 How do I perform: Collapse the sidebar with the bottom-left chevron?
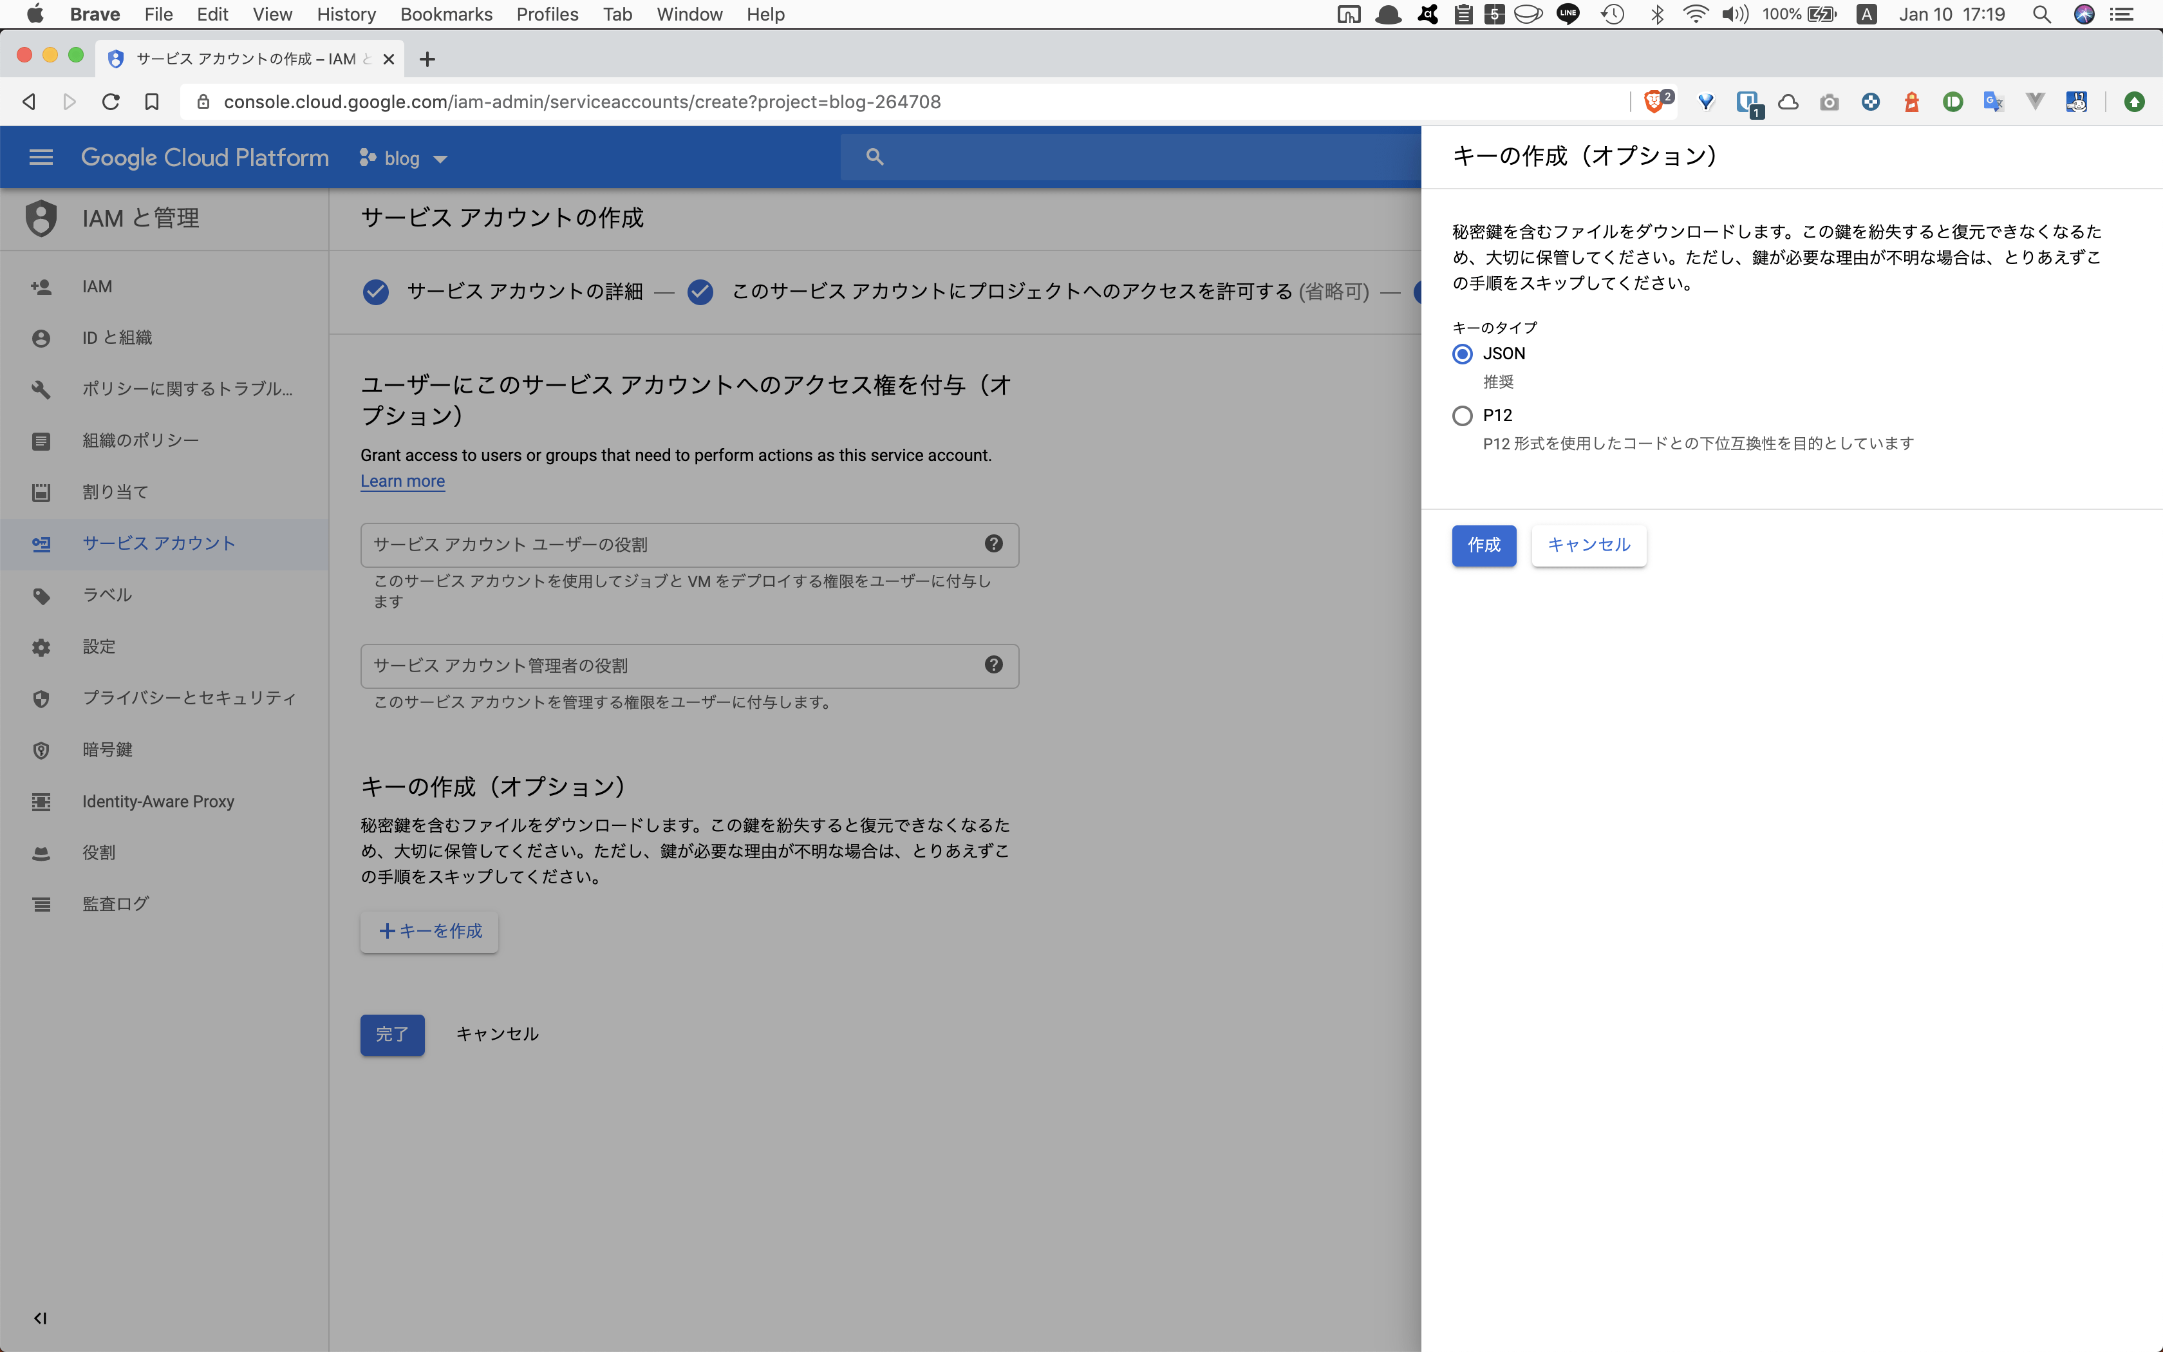pyautogui.click(x=40, y=1317)
